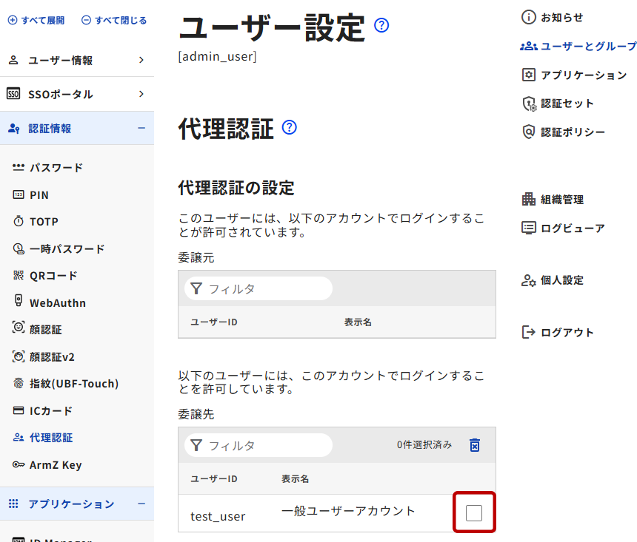
Task: Collapse the アプリケーション sidebar section
Action: click(141, 504)
